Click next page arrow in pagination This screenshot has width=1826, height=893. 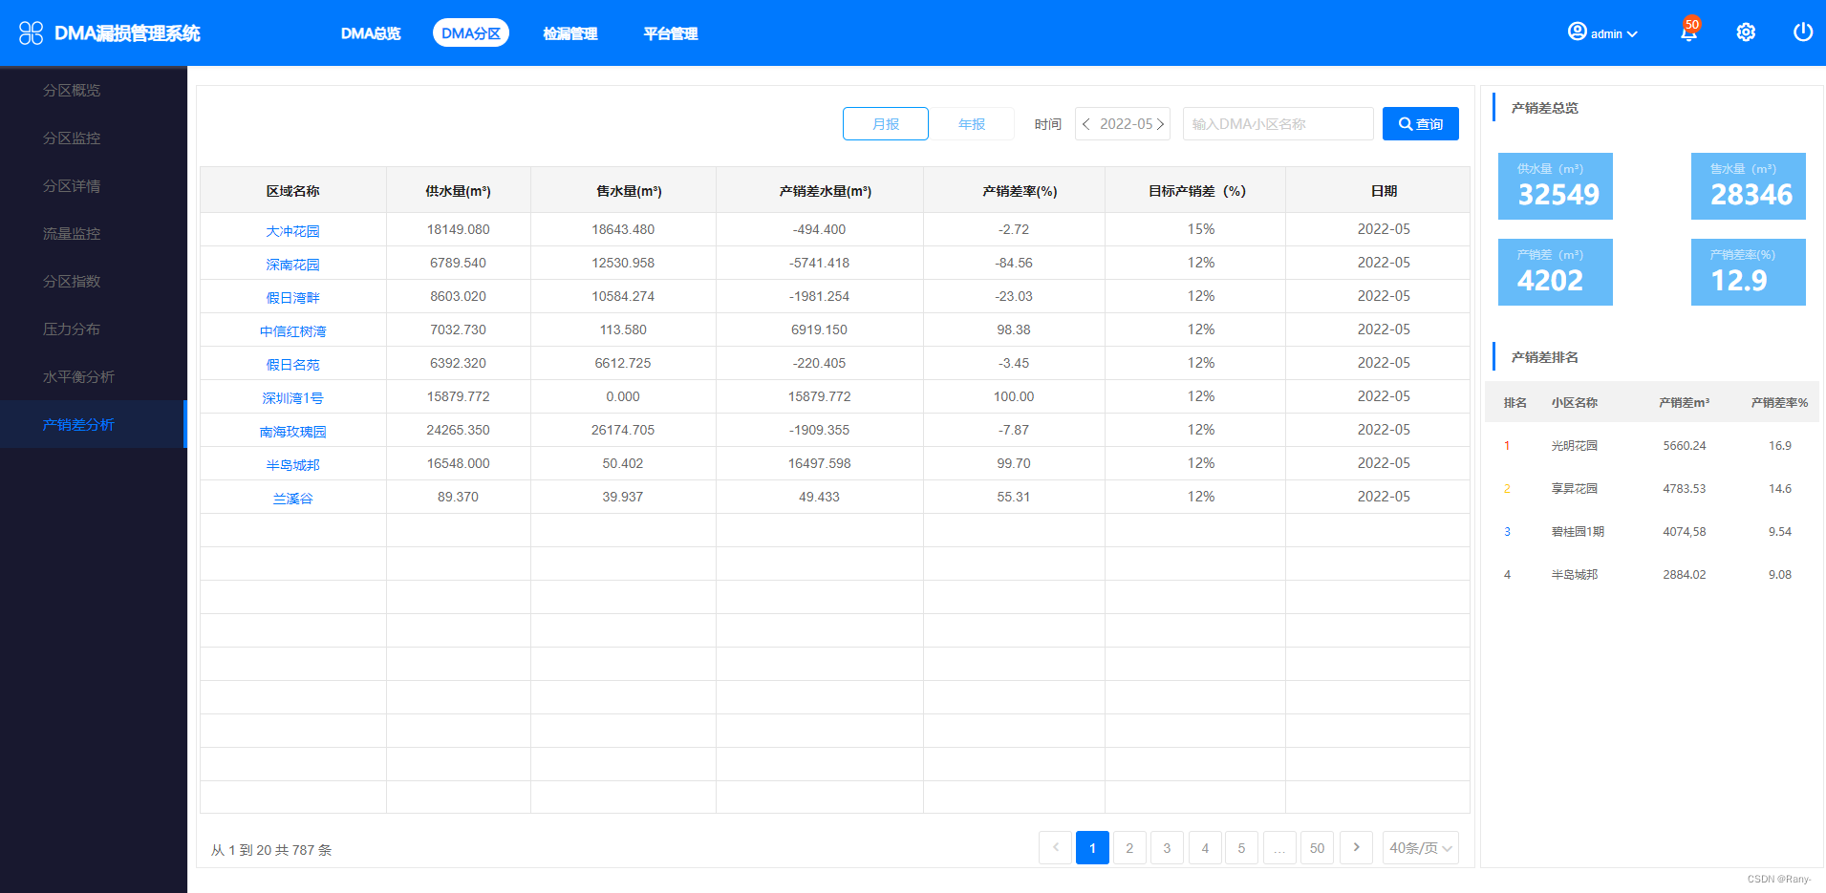point(1356,847)
